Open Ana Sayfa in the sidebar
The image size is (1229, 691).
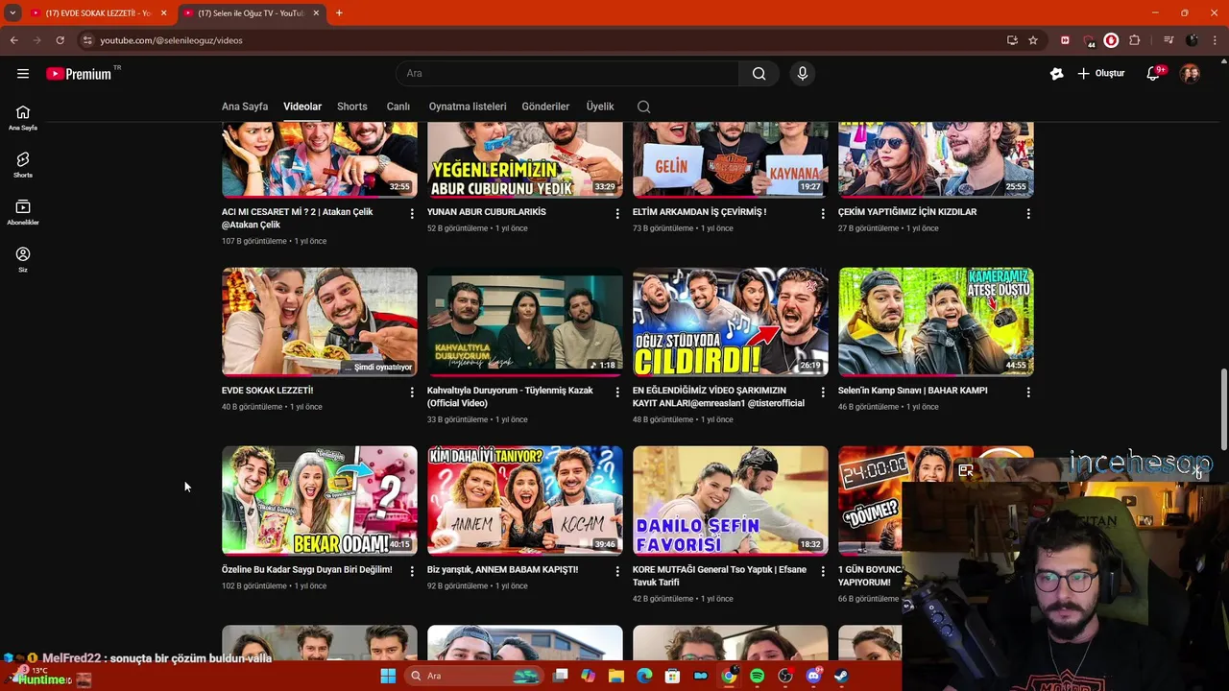point(23,118)
